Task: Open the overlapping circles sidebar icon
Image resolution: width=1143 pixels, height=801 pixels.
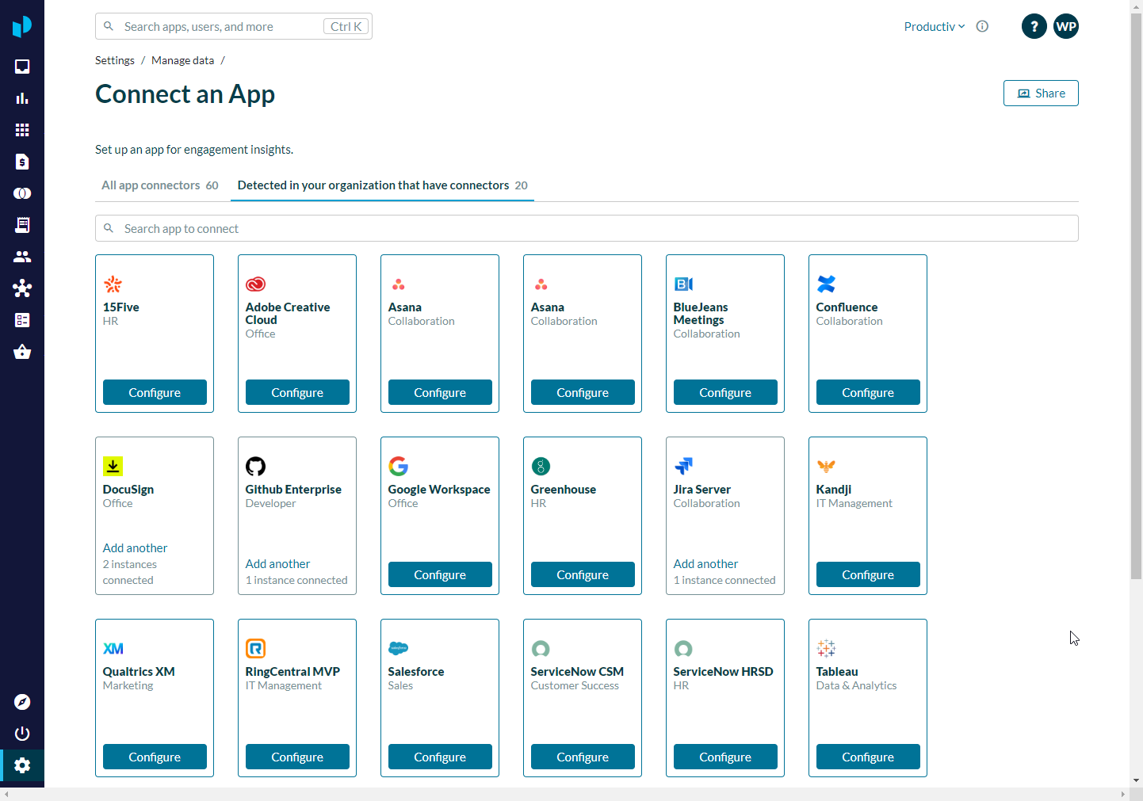Action: click(22, 193)
